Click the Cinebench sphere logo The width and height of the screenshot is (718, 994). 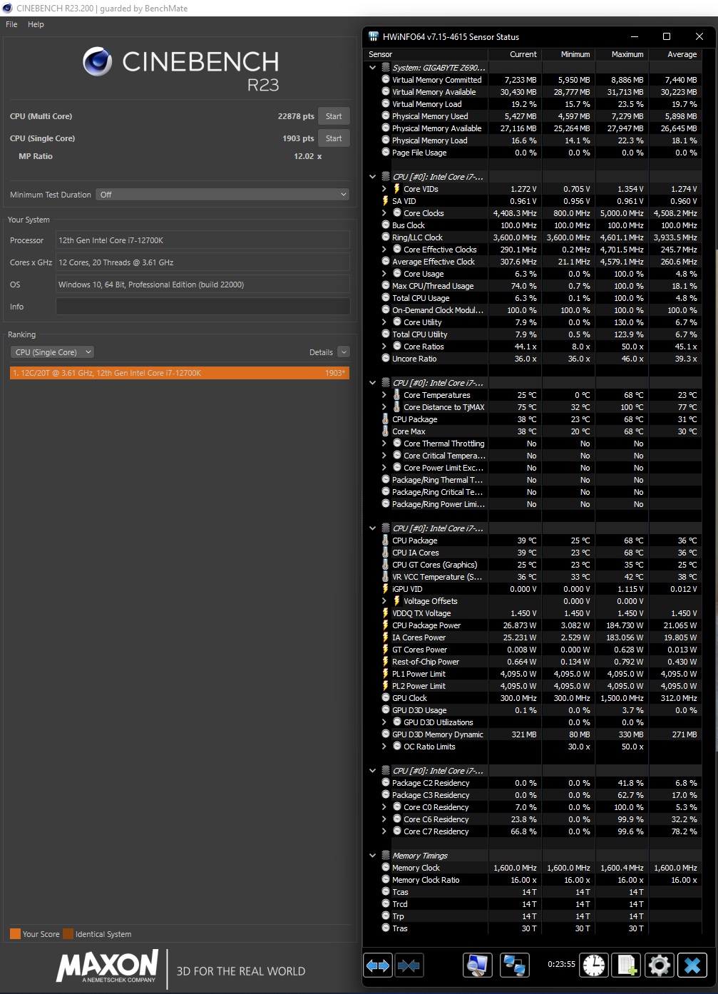point(98,62)
